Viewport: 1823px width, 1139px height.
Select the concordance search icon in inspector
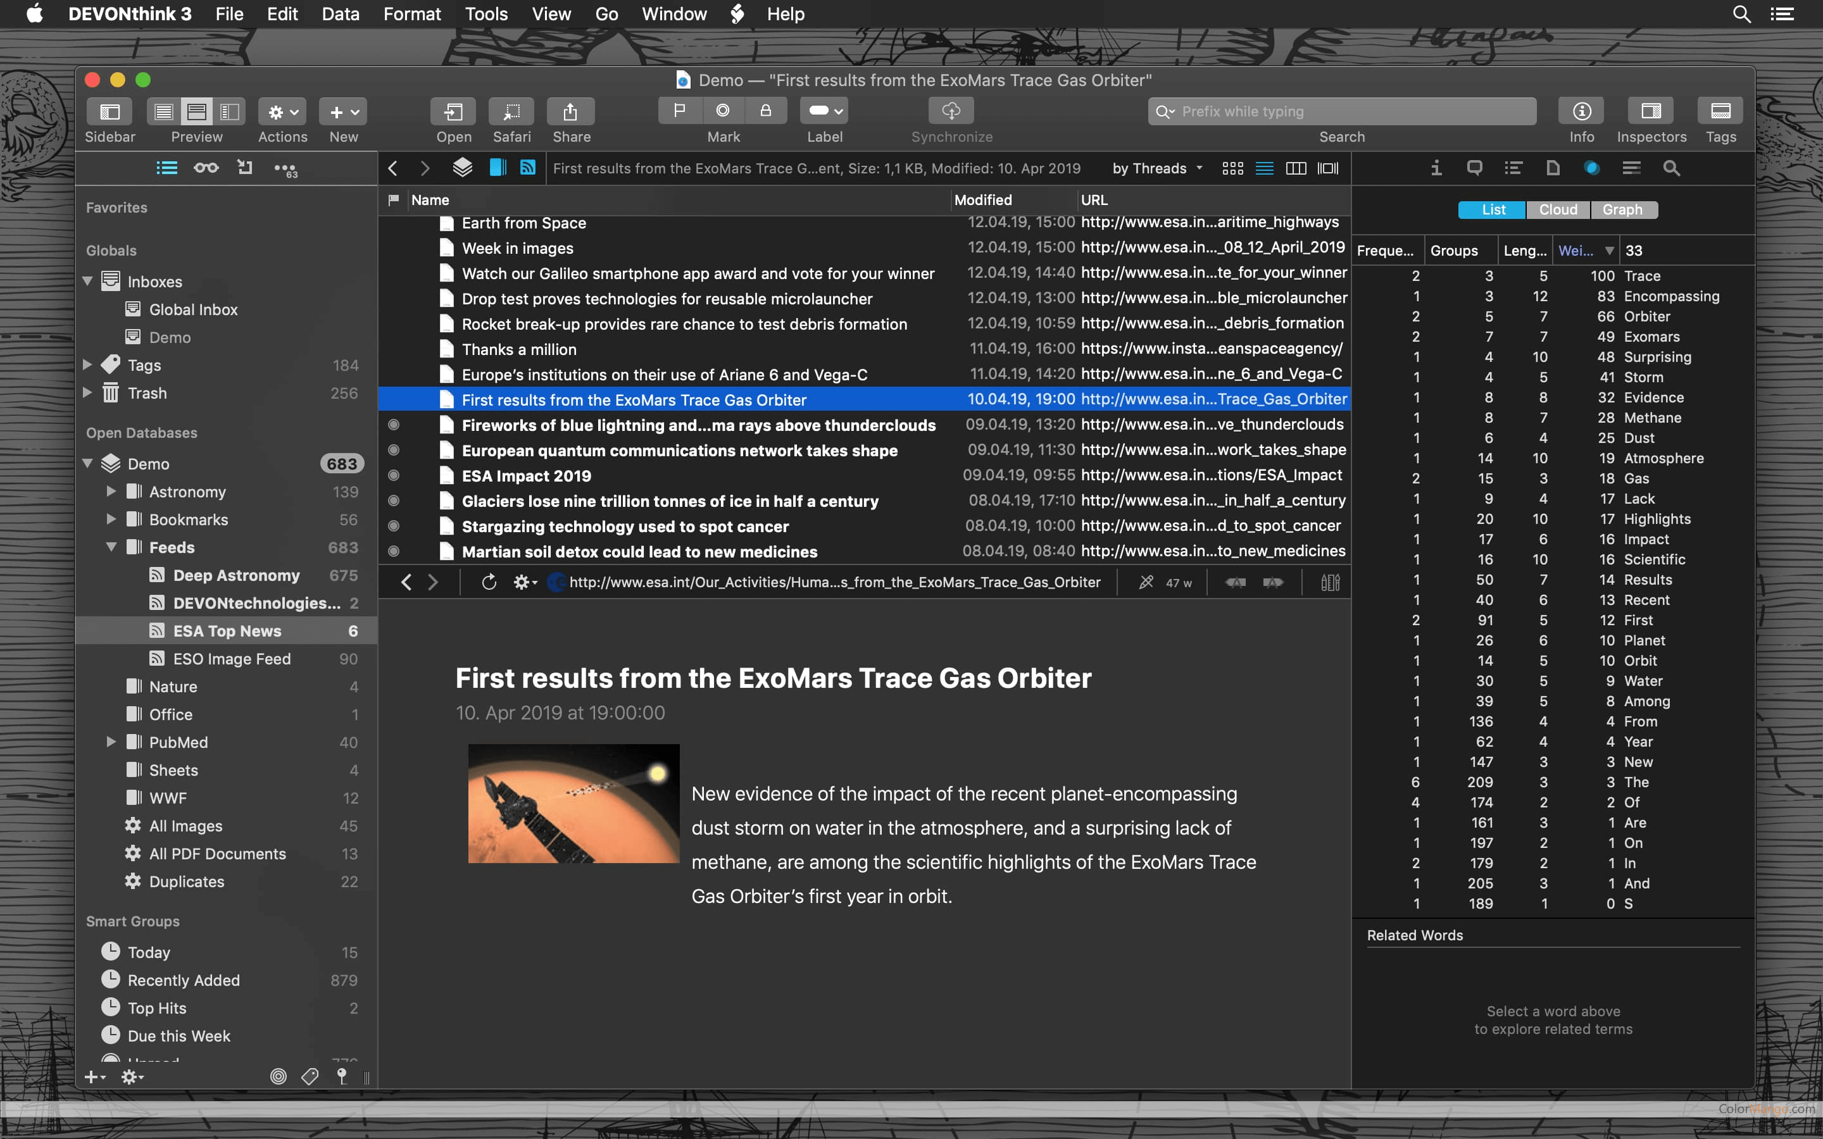click(x=1671, y=168)
